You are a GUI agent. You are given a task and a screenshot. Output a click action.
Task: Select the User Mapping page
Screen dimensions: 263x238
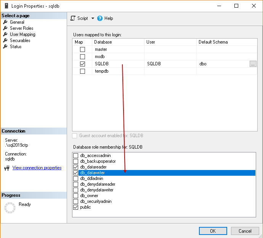(22, 34)
